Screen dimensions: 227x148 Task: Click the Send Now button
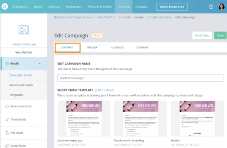[x=202, y=35]
